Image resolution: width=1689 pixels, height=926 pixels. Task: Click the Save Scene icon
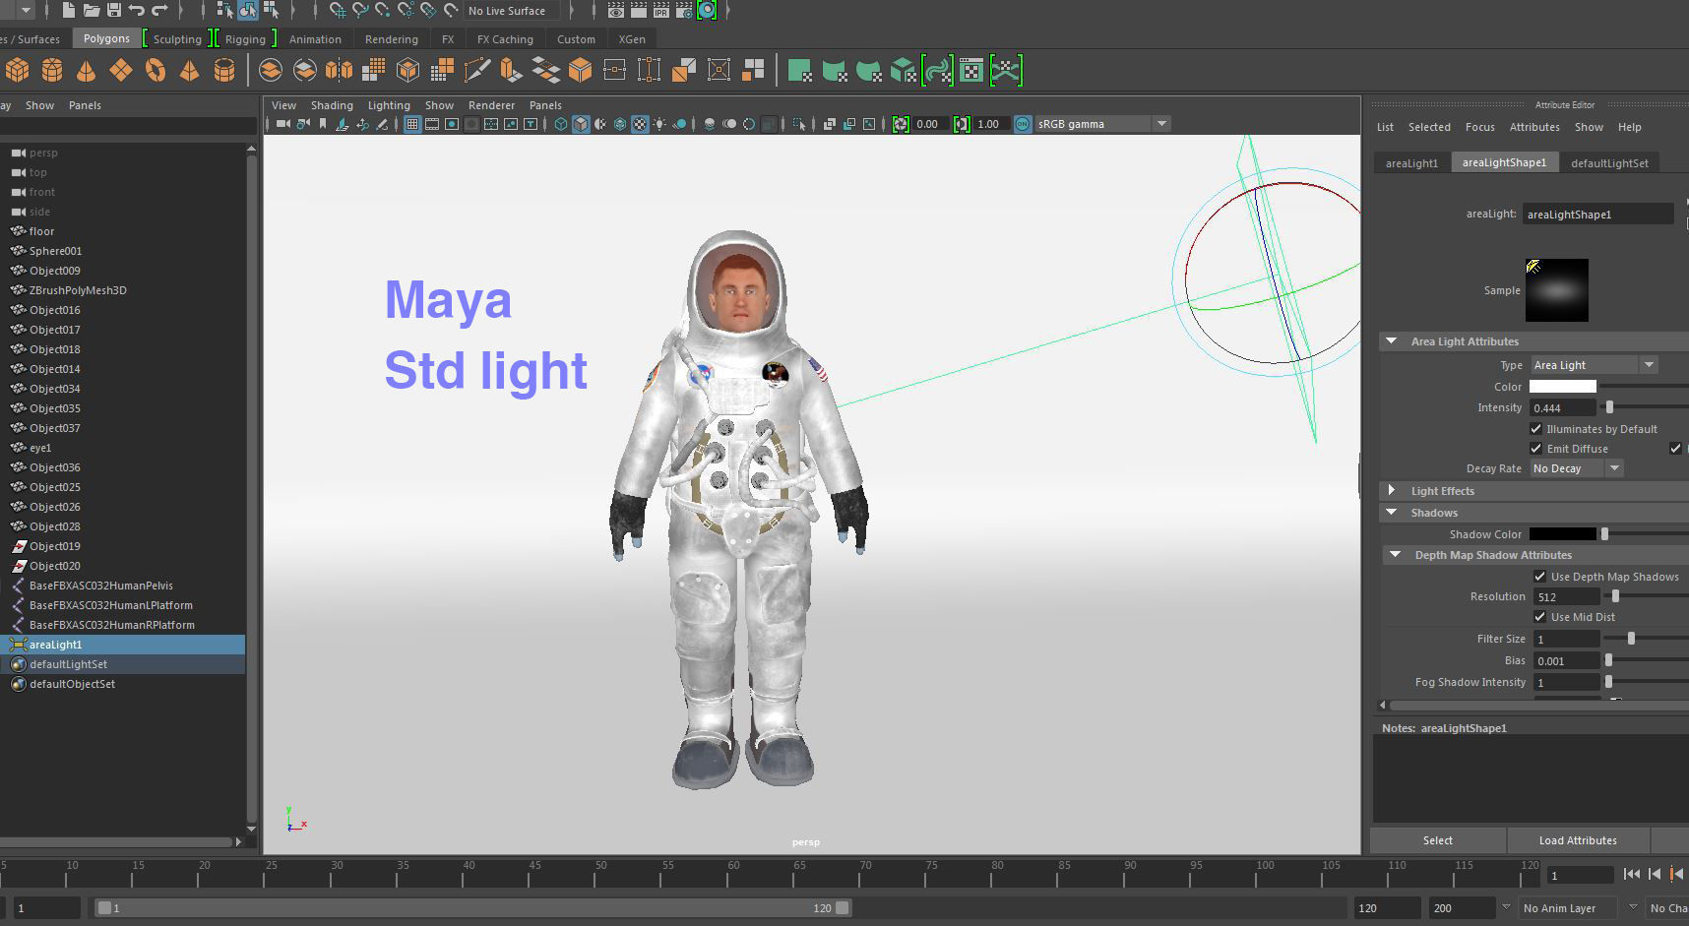[x=113, y=10]
